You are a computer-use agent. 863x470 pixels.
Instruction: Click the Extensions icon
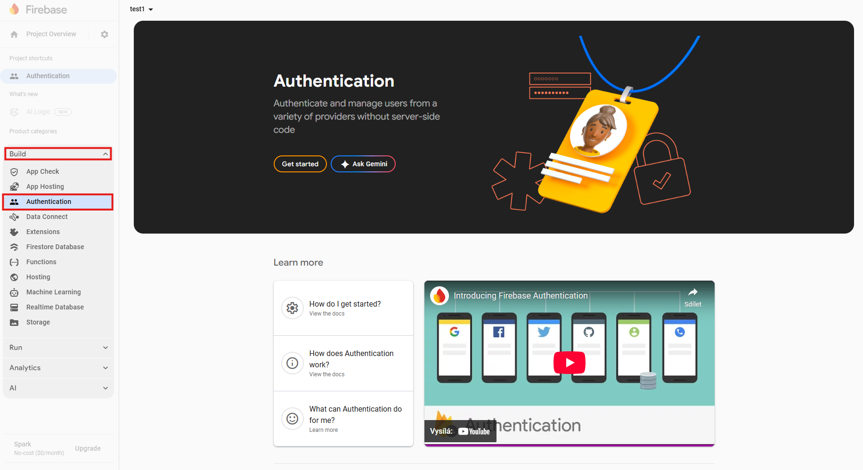coord(14,232)
